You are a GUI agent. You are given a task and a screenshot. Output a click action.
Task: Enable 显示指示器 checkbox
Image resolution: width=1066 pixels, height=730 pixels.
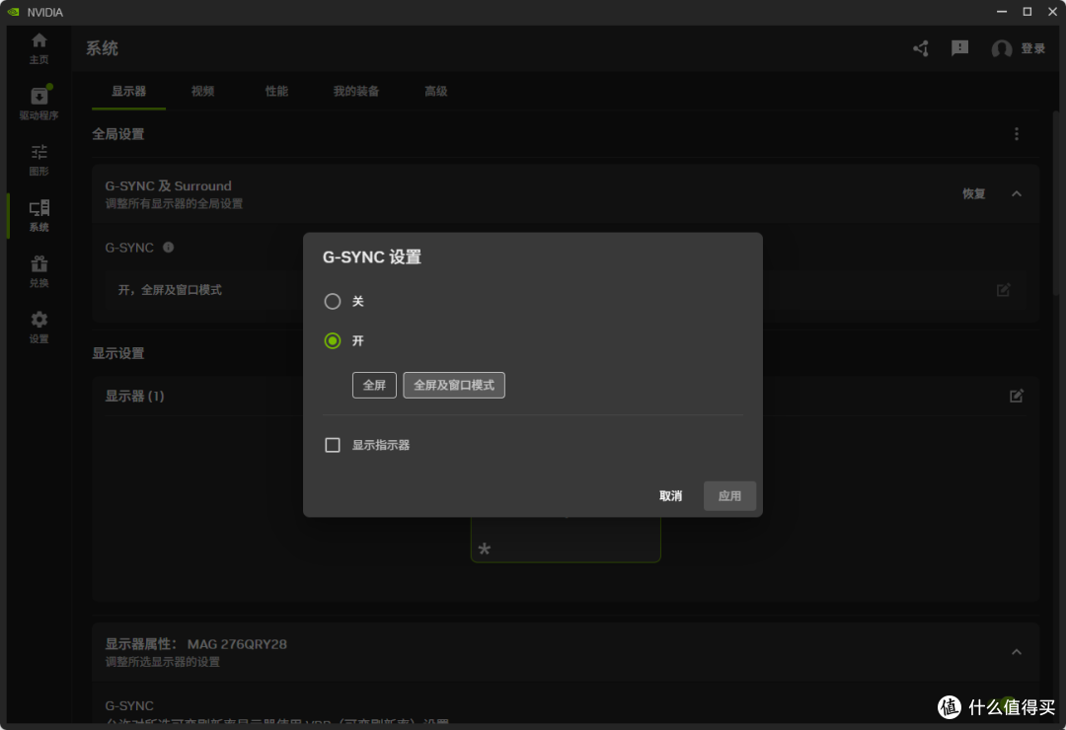tap(333, 445)
